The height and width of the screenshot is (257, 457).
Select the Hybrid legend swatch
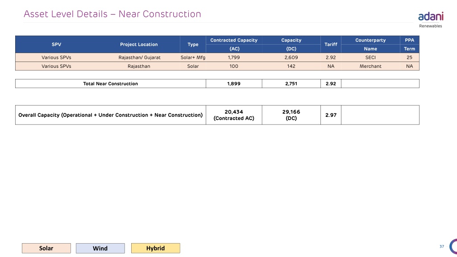coord(156,248)
